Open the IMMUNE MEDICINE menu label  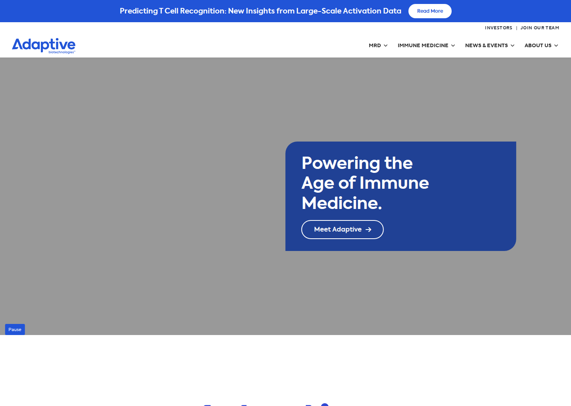coord(423,46)
